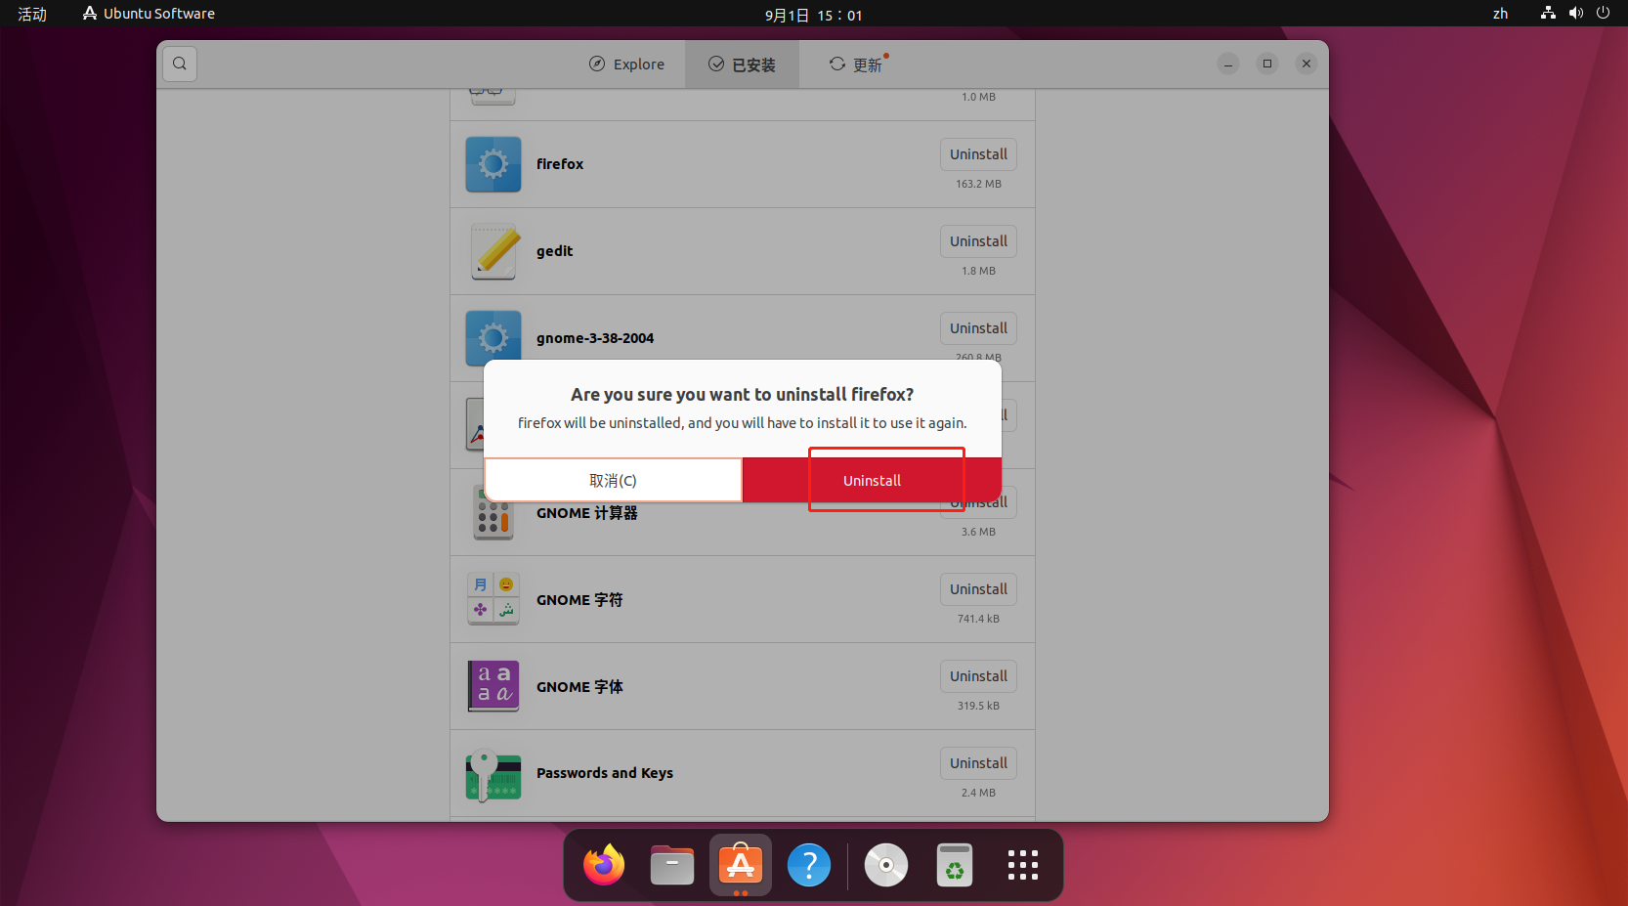Click Uninstall for GNOME 字符
The image size is (1628, 906).
pyautogui.click(x=978, y=589)
